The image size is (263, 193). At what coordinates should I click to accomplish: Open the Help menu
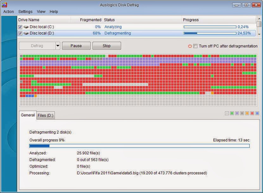pyautogui.click(x=54, y=12)
